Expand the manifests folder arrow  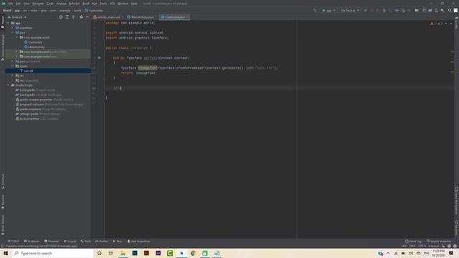click(x=12, y=28)
